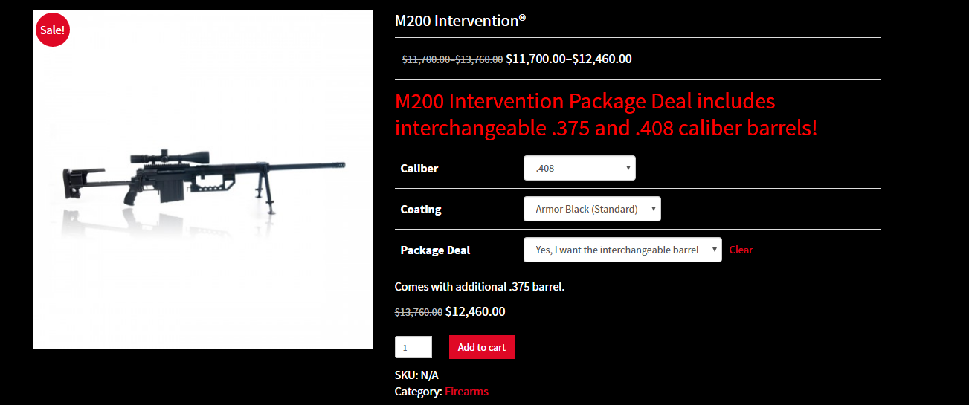Open the M200 rifle product image

[x=203, y=180]
